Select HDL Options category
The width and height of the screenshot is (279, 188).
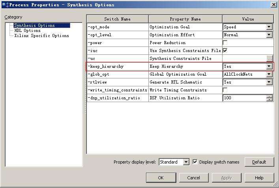[27, 31]
